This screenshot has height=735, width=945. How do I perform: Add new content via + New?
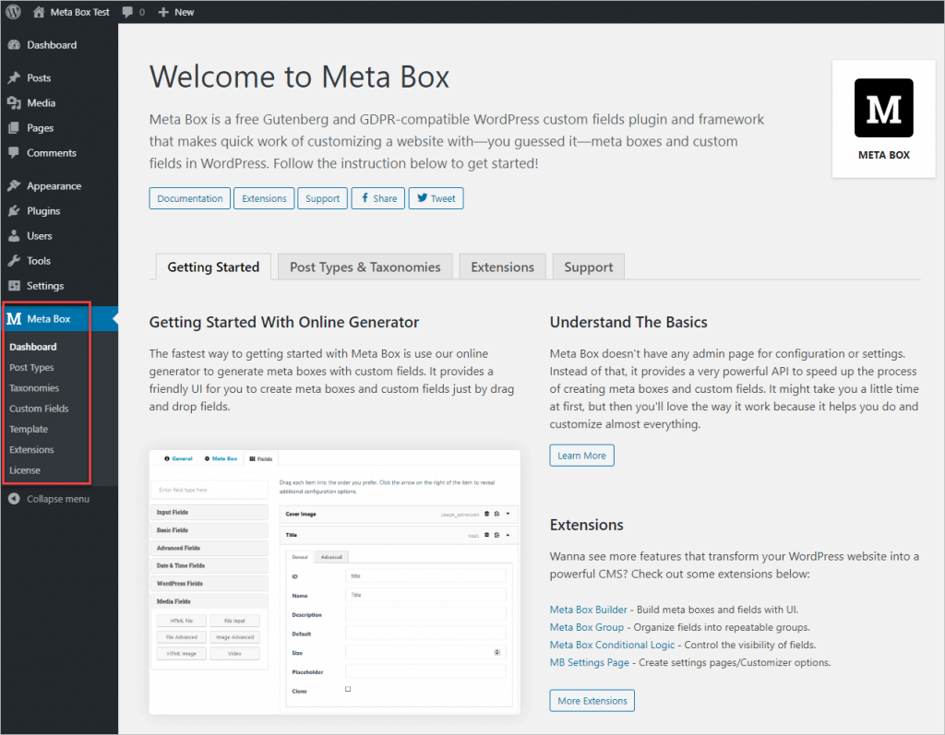pos(176,12)
